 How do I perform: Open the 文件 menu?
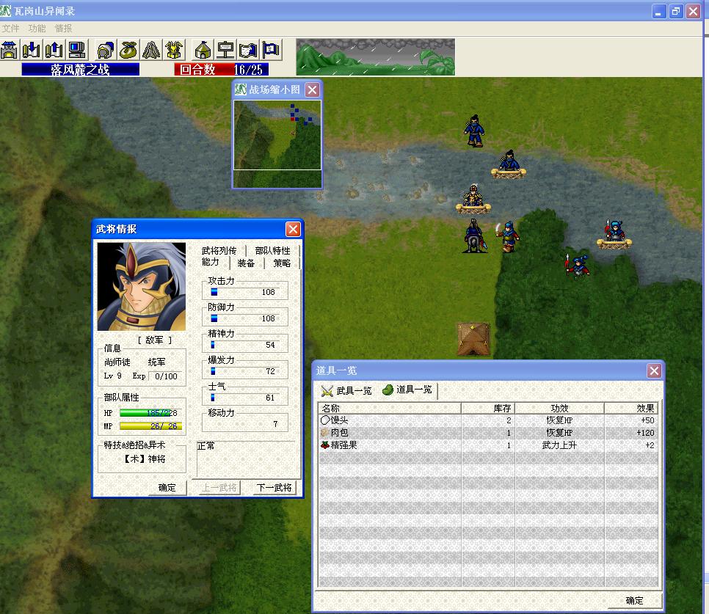[10, 29]
